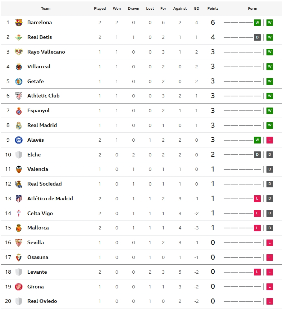Click the Getafe club crest icon
The width and height of the screenshot is (283, 310).
tap(19, 81)
